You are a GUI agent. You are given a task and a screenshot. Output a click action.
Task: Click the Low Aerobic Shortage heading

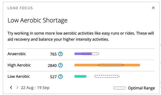click(37, 20)
